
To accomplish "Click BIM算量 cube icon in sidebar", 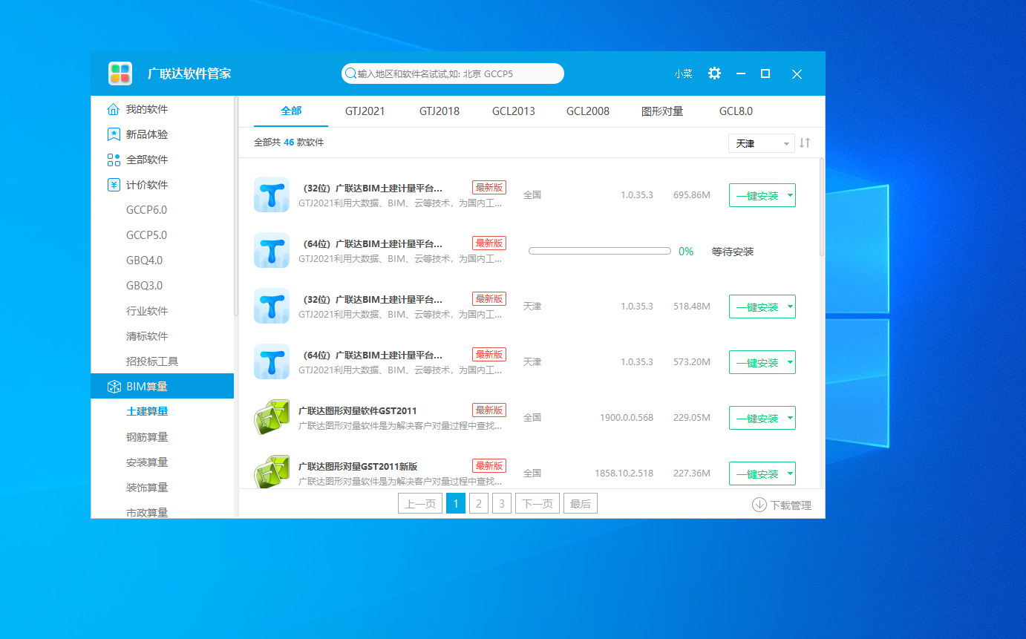I will click(x=113, y=387).
